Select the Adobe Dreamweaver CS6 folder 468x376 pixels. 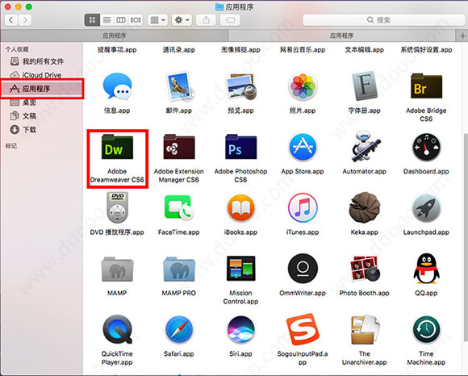click(x=117, y=147)
